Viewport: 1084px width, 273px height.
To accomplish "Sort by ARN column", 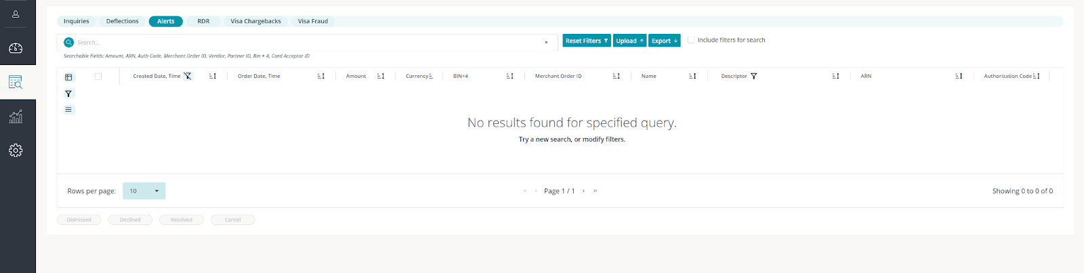I will pyautogui.click(x=959, y=76).
